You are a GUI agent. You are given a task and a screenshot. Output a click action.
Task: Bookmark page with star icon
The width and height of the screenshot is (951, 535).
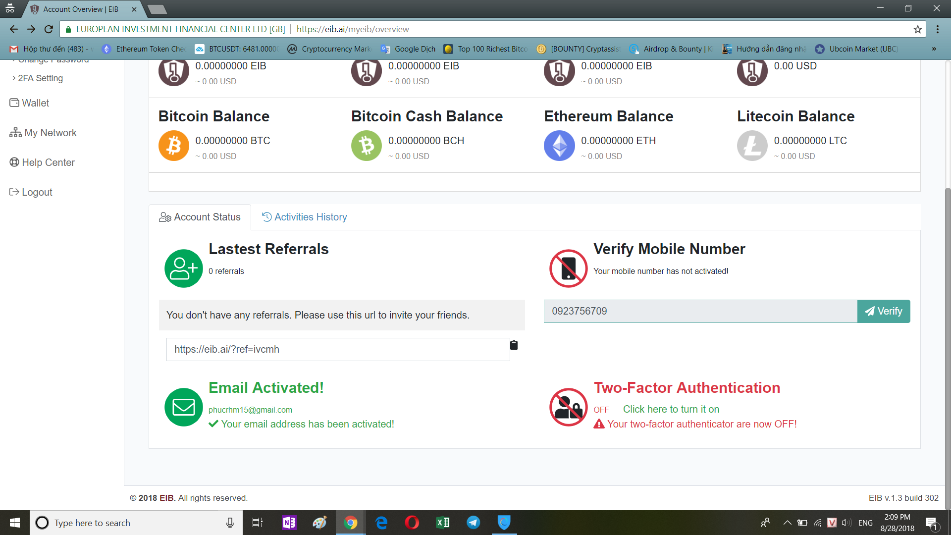(x=918, y=29)
